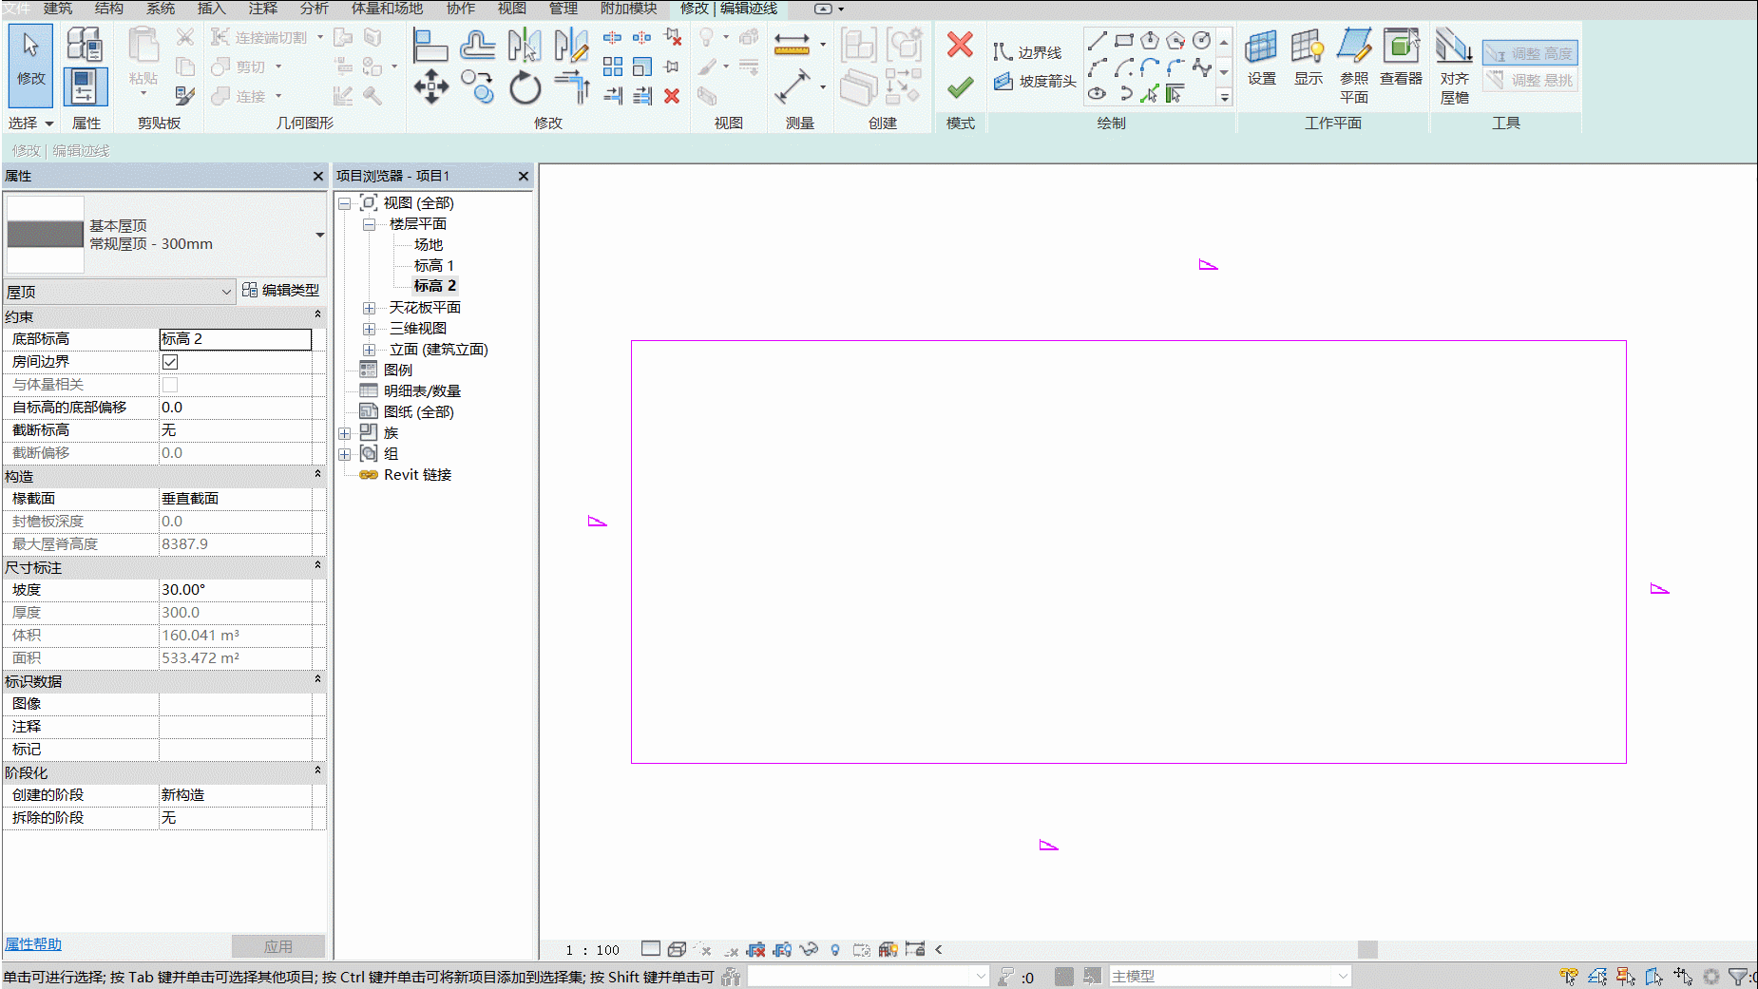
Task: Open the 属性帮助 link
Action: click(x=33, y=944)
